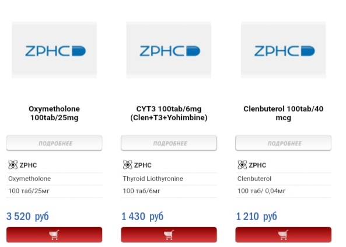
Task: Click ПОДРОБНЕЕ button for CYT3
Action: (169, 143)
